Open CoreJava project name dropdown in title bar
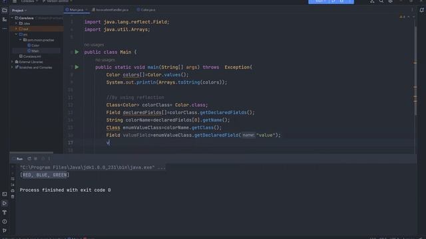 pos(29,1)
